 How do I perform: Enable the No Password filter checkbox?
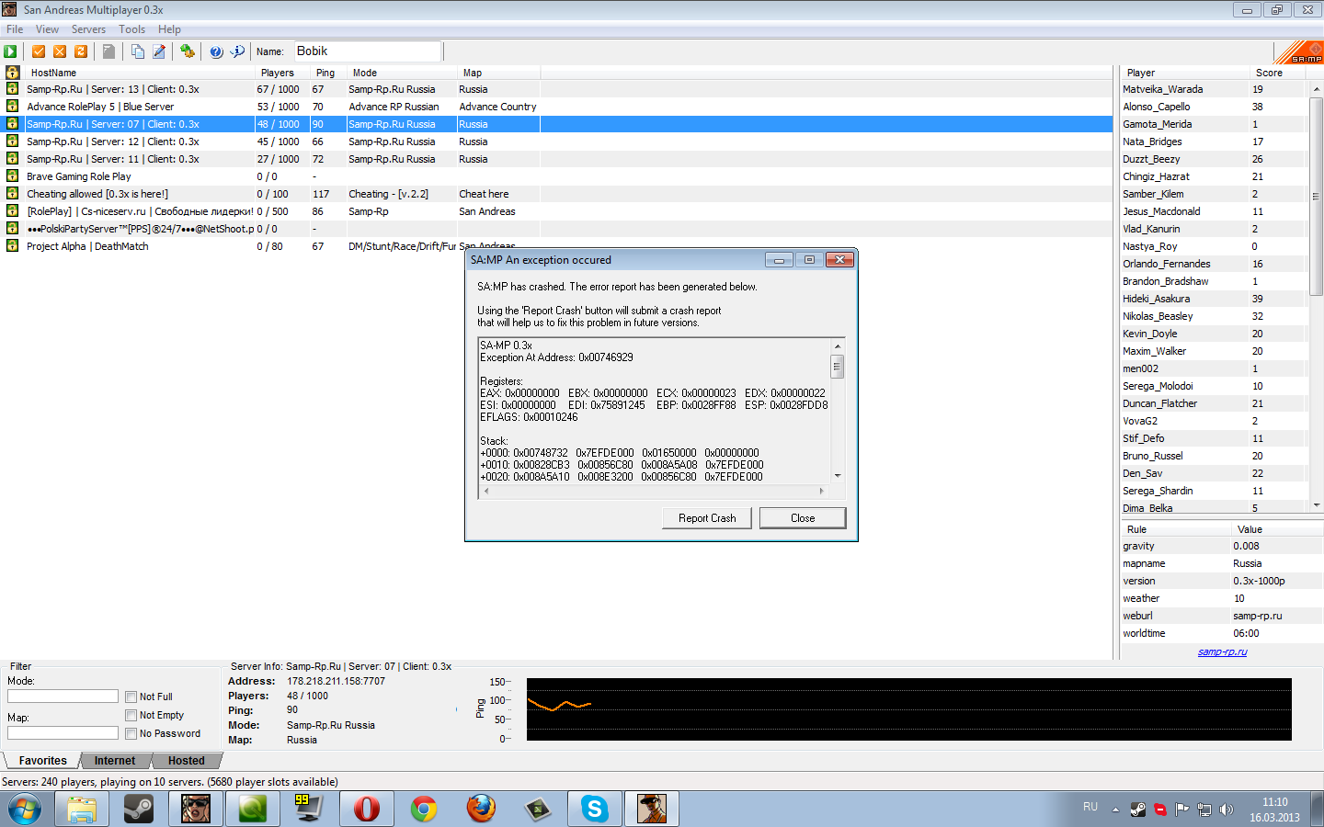click(131, 734)
